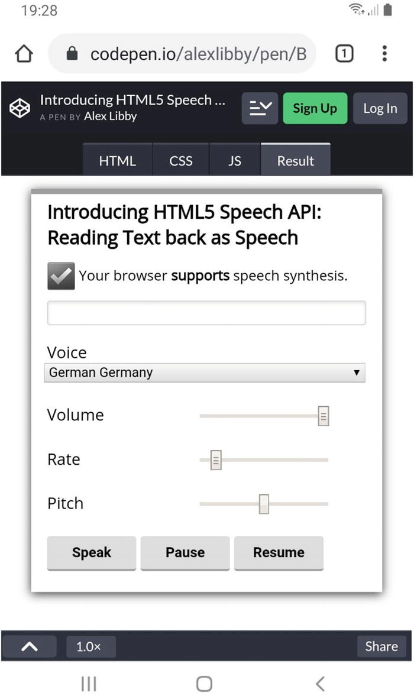This screenshot has height=696, width=414.
Task: Expand the footer panel with up chevron
Action: (30, 646)
